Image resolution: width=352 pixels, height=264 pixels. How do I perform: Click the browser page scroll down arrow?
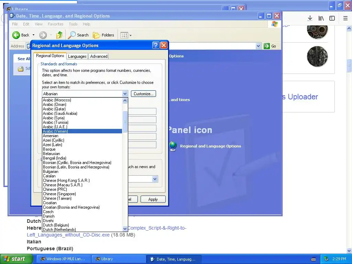(x=349, y=251)
